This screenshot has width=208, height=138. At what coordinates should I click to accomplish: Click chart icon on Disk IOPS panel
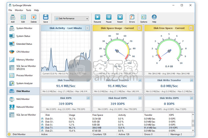click(88, 98)
